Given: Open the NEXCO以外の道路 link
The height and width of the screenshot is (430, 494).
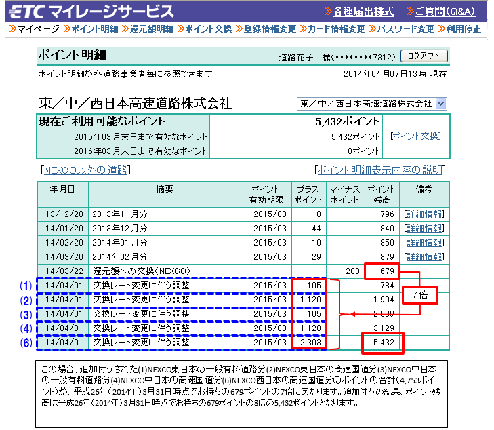Looking at the screenshot, I should [85, 170].
